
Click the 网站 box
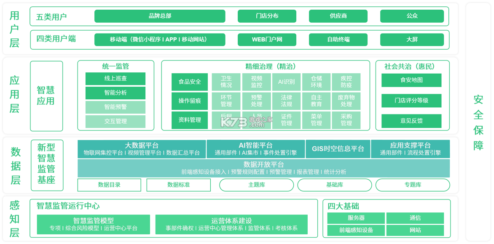(415, 230)
